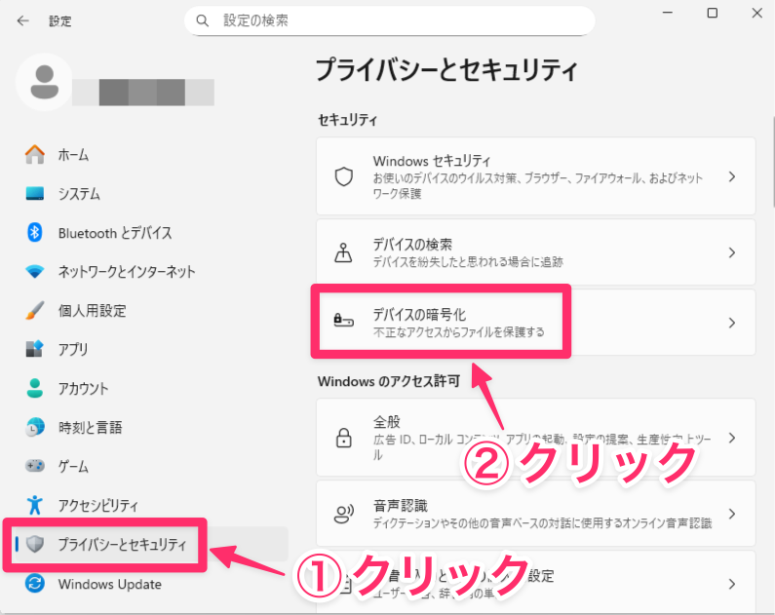
Task: Open アクセシビリティ settings section
Action: coord(97,506)
